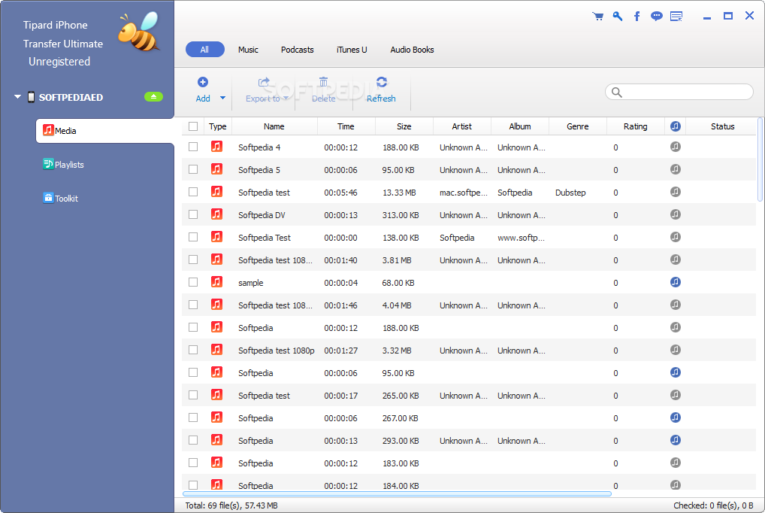This screenshot has width=765, height=513.
Task: Toggle the select-all header checkbox
Action: (x=193, y=126)
